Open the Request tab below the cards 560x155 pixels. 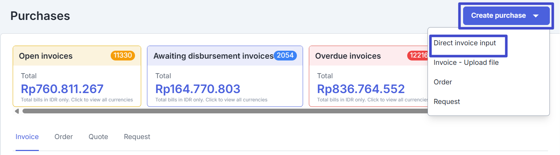pyautogui.click(x=137, y=137)
